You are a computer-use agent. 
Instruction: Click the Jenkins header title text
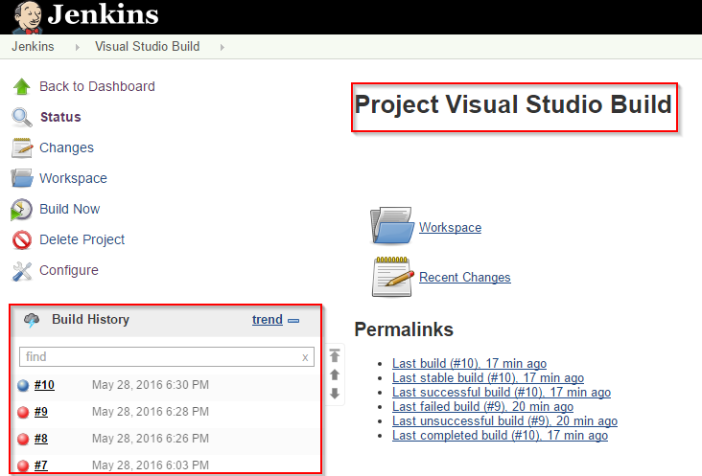(103, 13)
